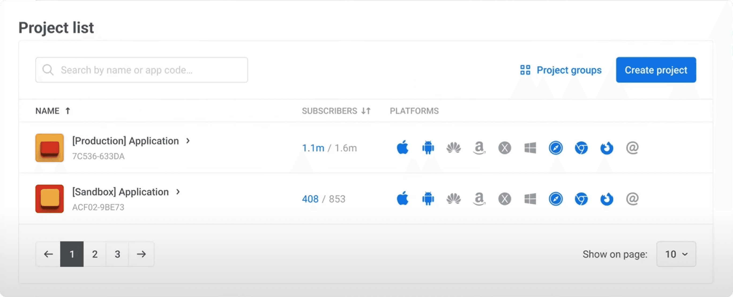Viewport: 733px width, 297px height.
Task: Open the Show on page dropdown
Action: pyautogui.click(x=676, y=254)
